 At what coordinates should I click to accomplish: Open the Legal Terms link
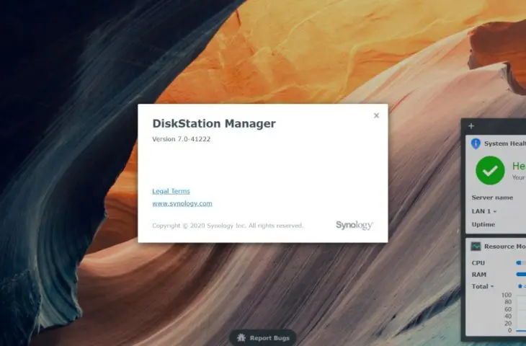pos(171,191)
